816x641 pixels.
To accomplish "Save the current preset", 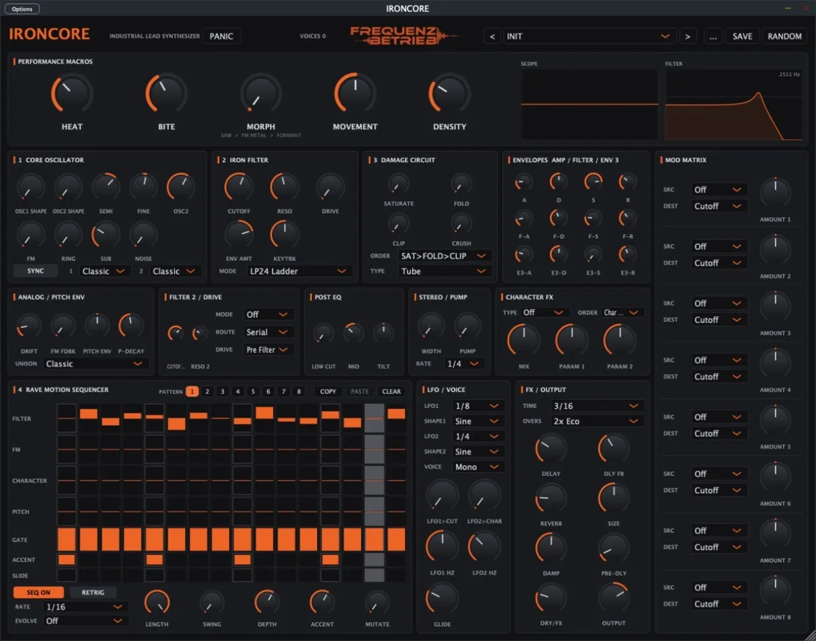I will click(x=742, y=36).
